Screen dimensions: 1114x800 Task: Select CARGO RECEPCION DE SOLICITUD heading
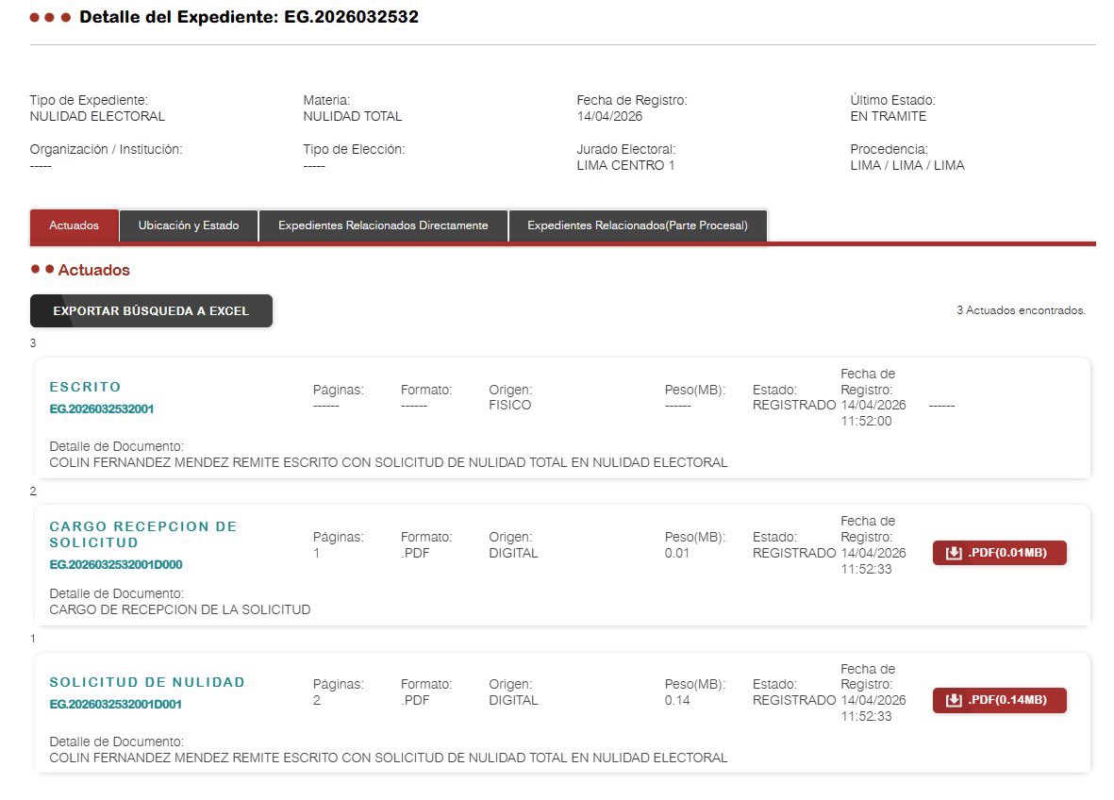coord(142,534)
